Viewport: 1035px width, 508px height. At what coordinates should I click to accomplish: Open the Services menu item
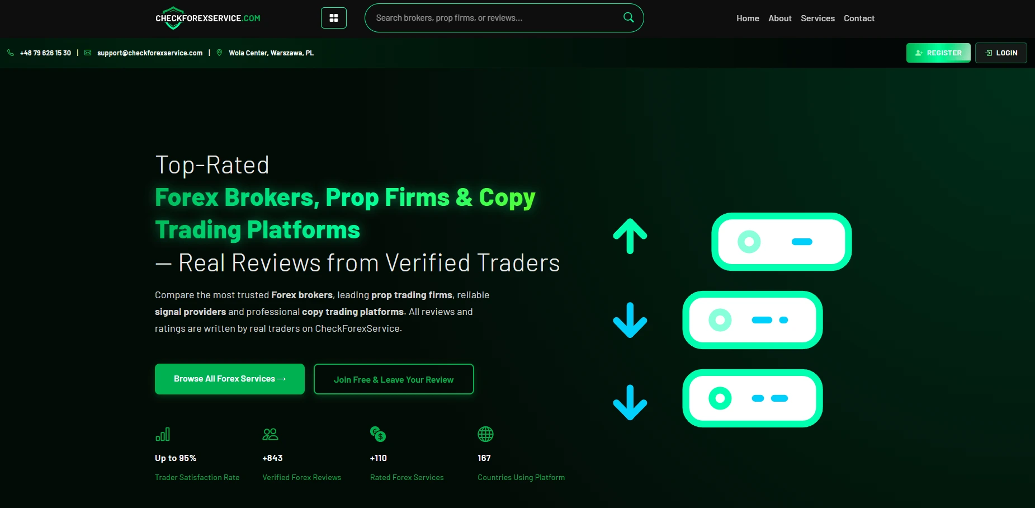tap(817, 18)
